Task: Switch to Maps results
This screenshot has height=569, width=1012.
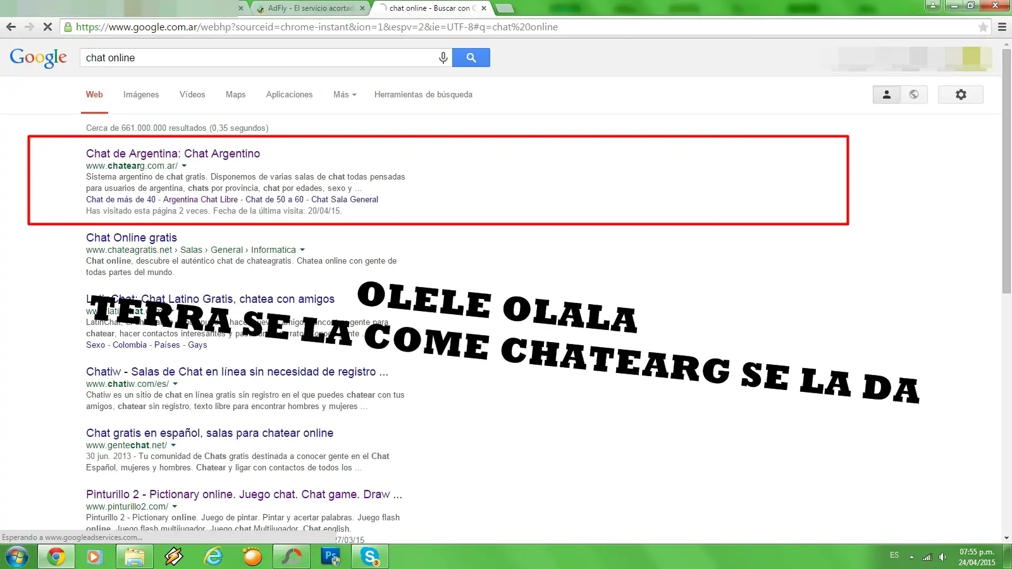Action: [x=235, y=95]
